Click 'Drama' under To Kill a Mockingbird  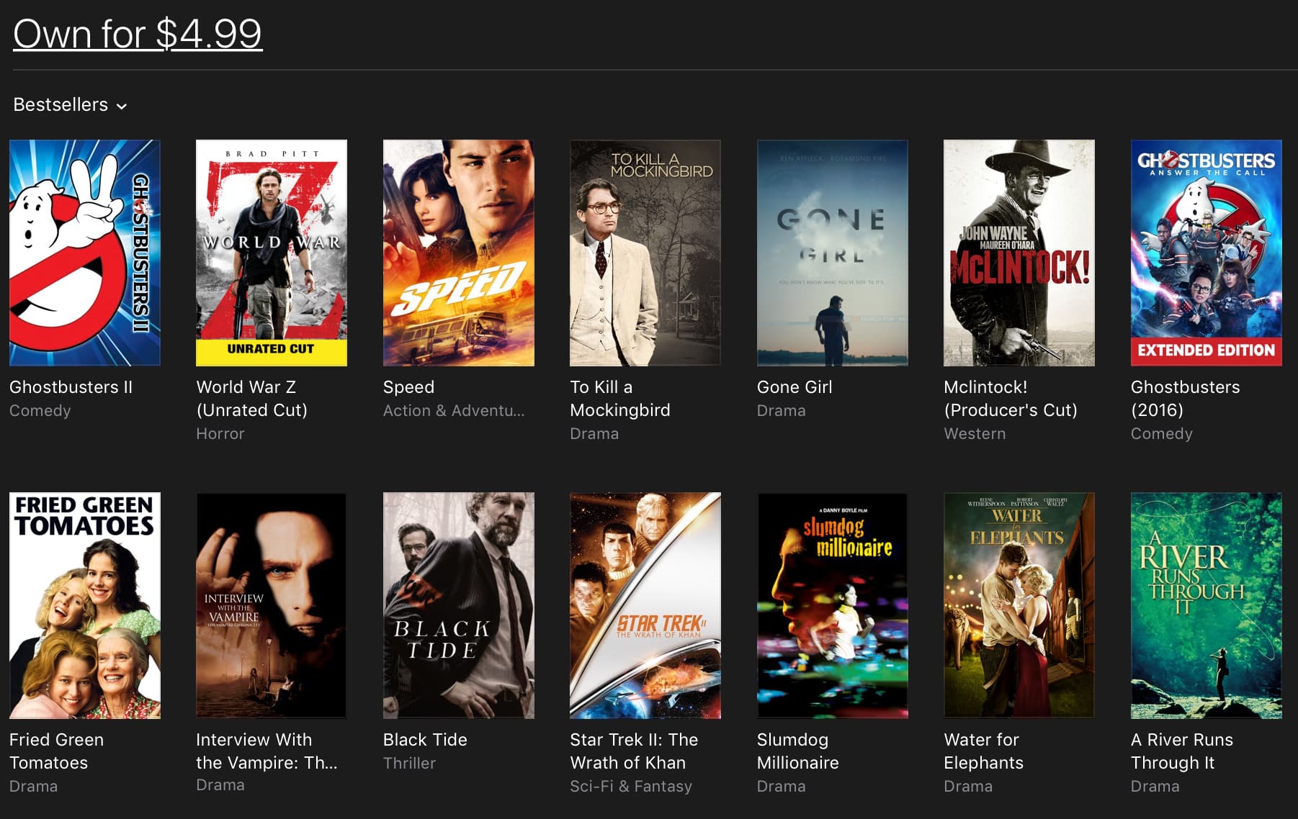click(x=594, y=434)
